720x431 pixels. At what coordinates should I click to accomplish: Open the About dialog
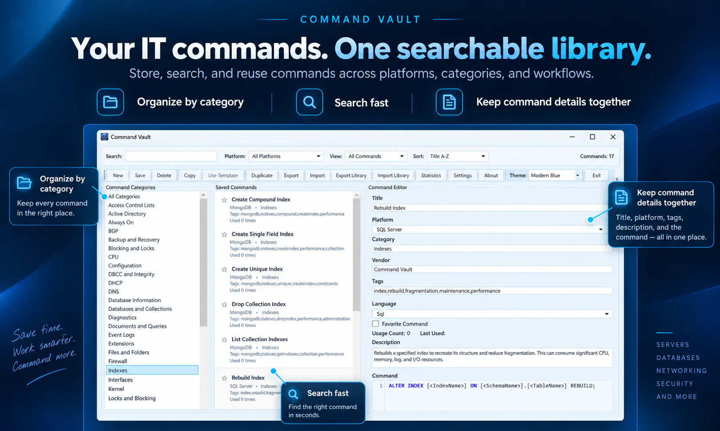(491, 176)
